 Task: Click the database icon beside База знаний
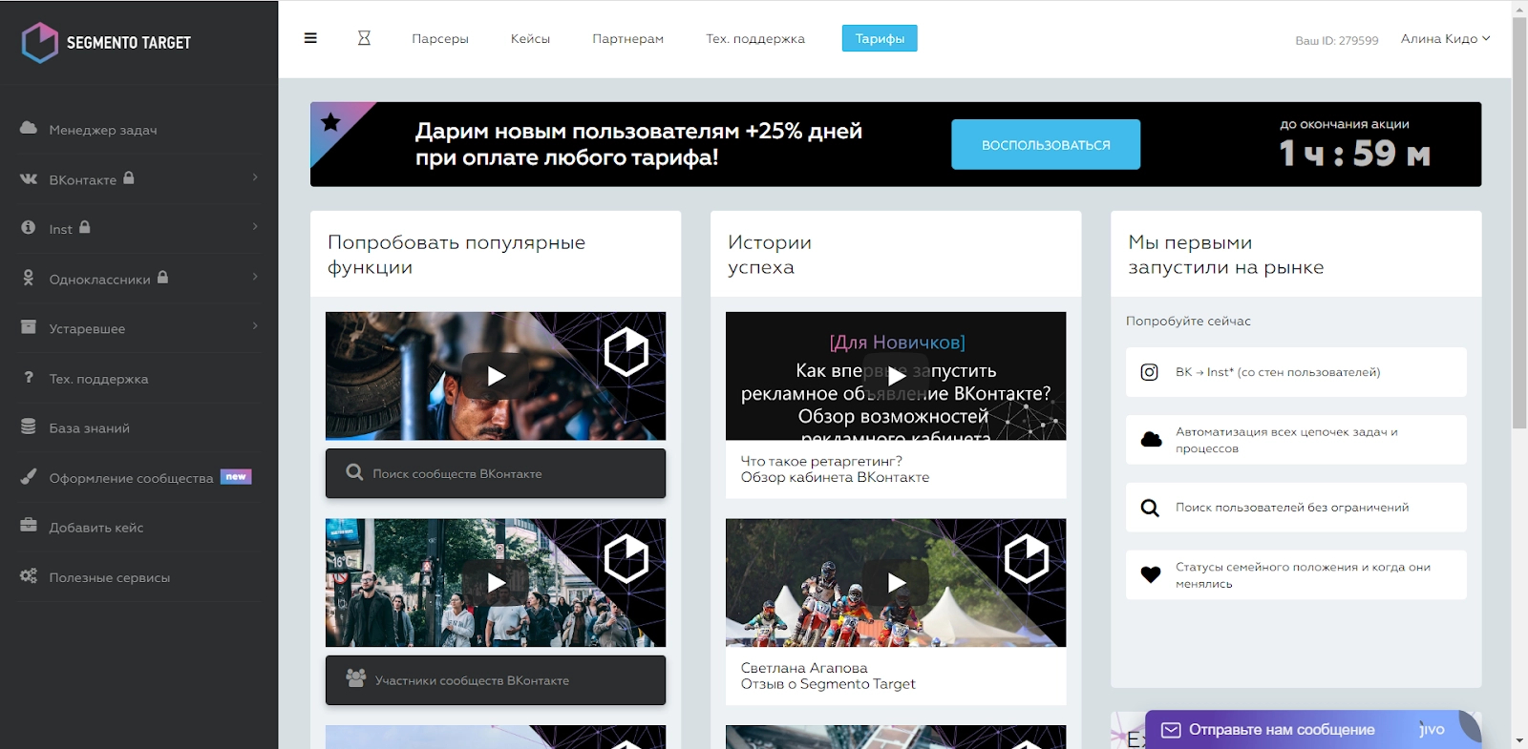point(29,427)
